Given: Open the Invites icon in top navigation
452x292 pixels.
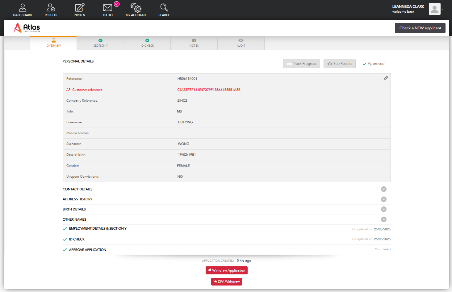Looking at the screenshot, I should pyautogui.click(x=79, y=7).
